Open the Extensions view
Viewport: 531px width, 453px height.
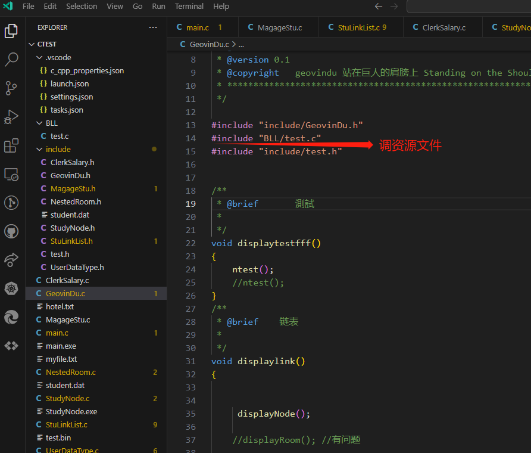[11, 145]
